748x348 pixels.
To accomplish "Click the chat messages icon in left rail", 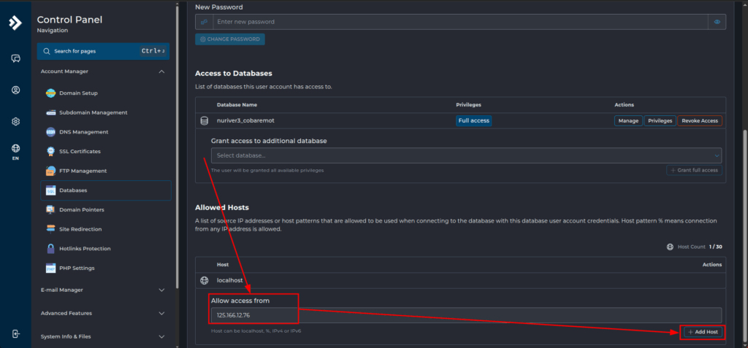I will tap(15, 58).
